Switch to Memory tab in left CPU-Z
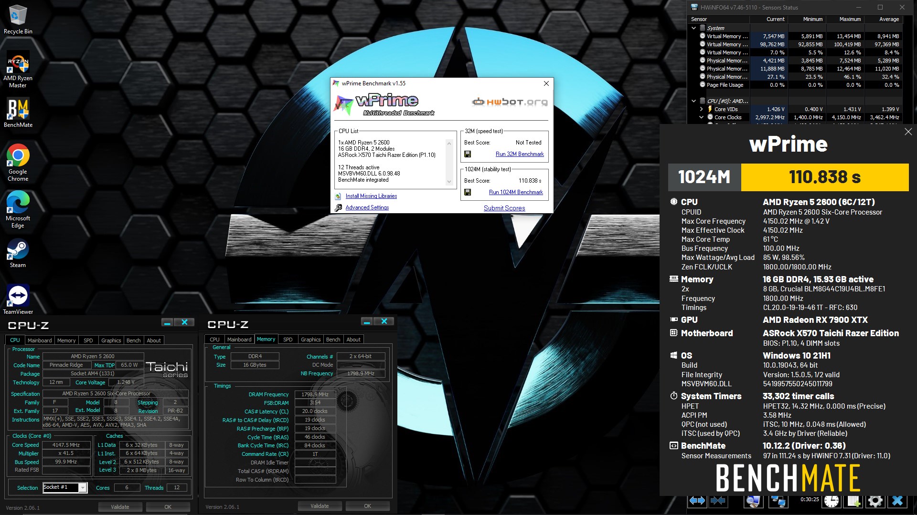Viewport: 917px width, 515px height. pyautogui.click(x=66, y=340)
